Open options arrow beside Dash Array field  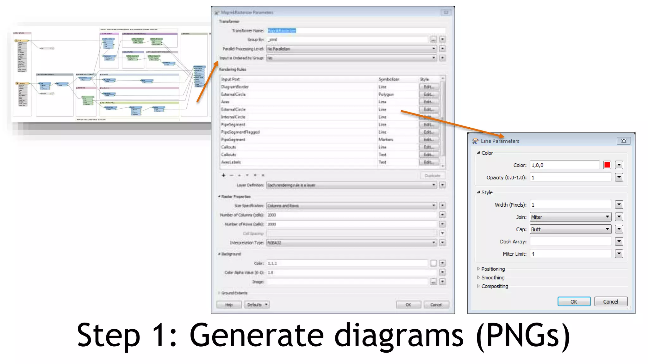[619, 241]
